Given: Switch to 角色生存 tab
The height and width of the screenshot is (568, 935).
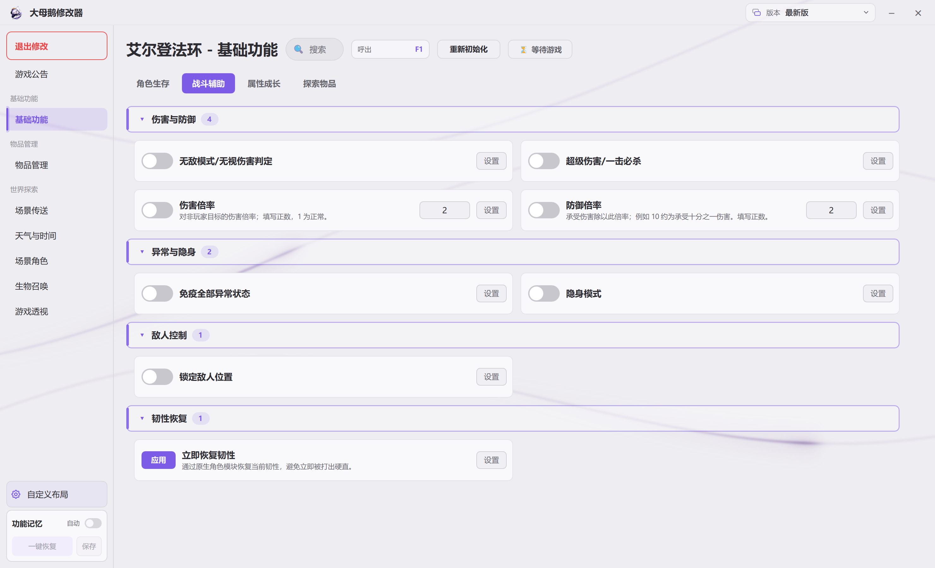Looking at the screenshot, I should pyautogui.click(x=153, y=83).
